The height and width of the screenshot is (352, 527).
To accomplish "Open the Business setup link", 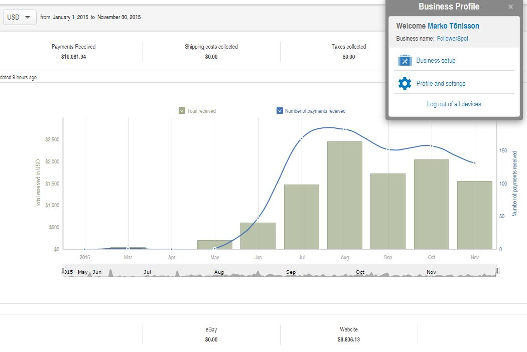I will click(x=436, y=61).
